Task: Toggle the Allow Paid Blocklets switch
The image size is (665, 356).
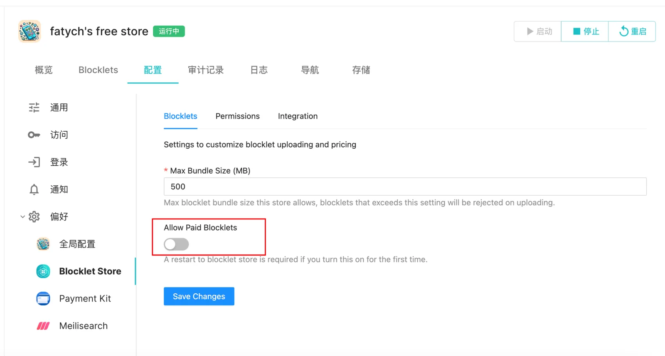Action: coord(176,244)
